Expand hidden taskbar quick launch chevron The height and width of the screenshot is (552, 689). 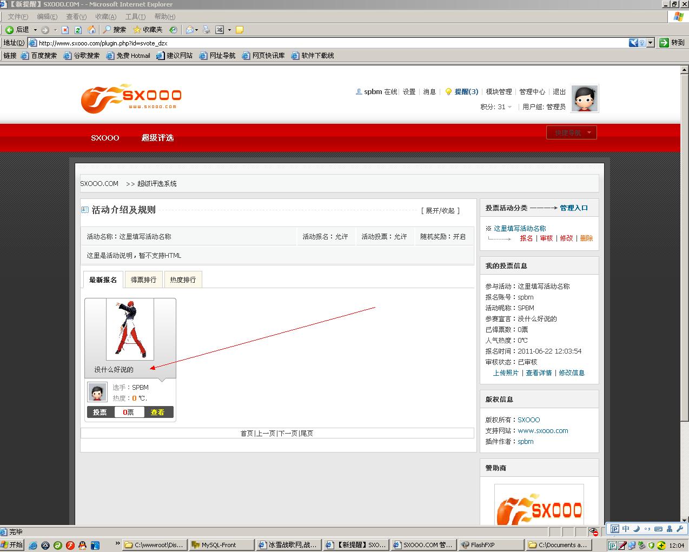118,544
